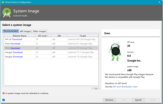Viewport: 163px width, 104px height.
Task: Click the Previous button
Action: 109,100
